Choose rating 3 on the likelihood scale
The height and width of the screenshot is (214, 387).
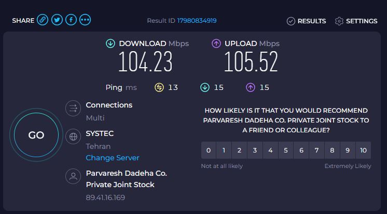[x=255, y=150]
